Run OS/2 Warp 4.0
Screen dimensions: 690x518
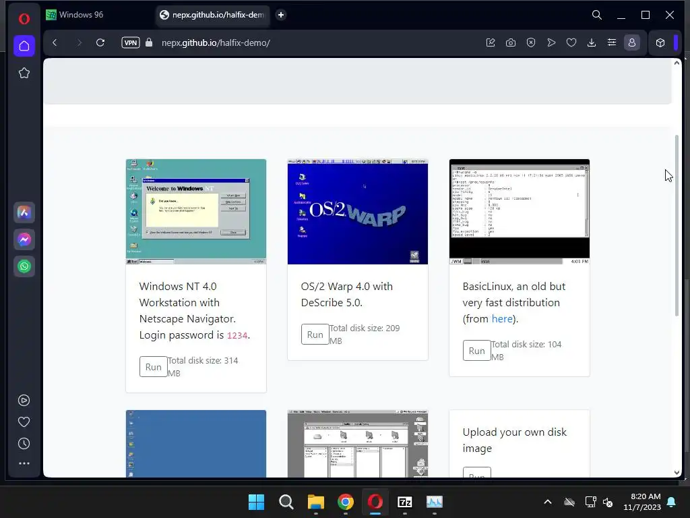(315, 335)
